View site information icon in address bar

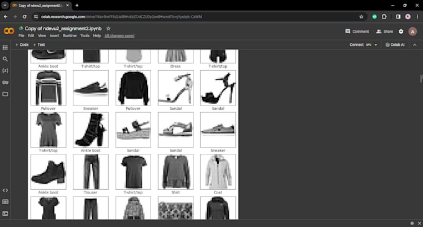[x=36, y=17]
